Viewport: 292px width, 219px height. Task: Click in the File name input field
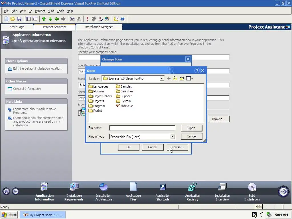(x=142, y=128)
